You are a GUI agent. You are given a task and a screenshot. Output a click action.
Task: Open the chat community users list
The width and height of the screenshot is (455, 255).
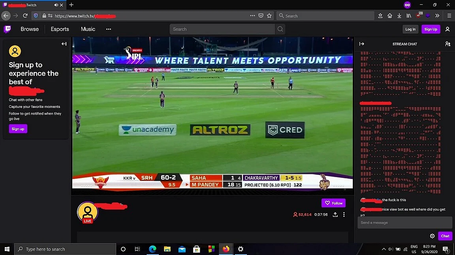tap(448, 44)
